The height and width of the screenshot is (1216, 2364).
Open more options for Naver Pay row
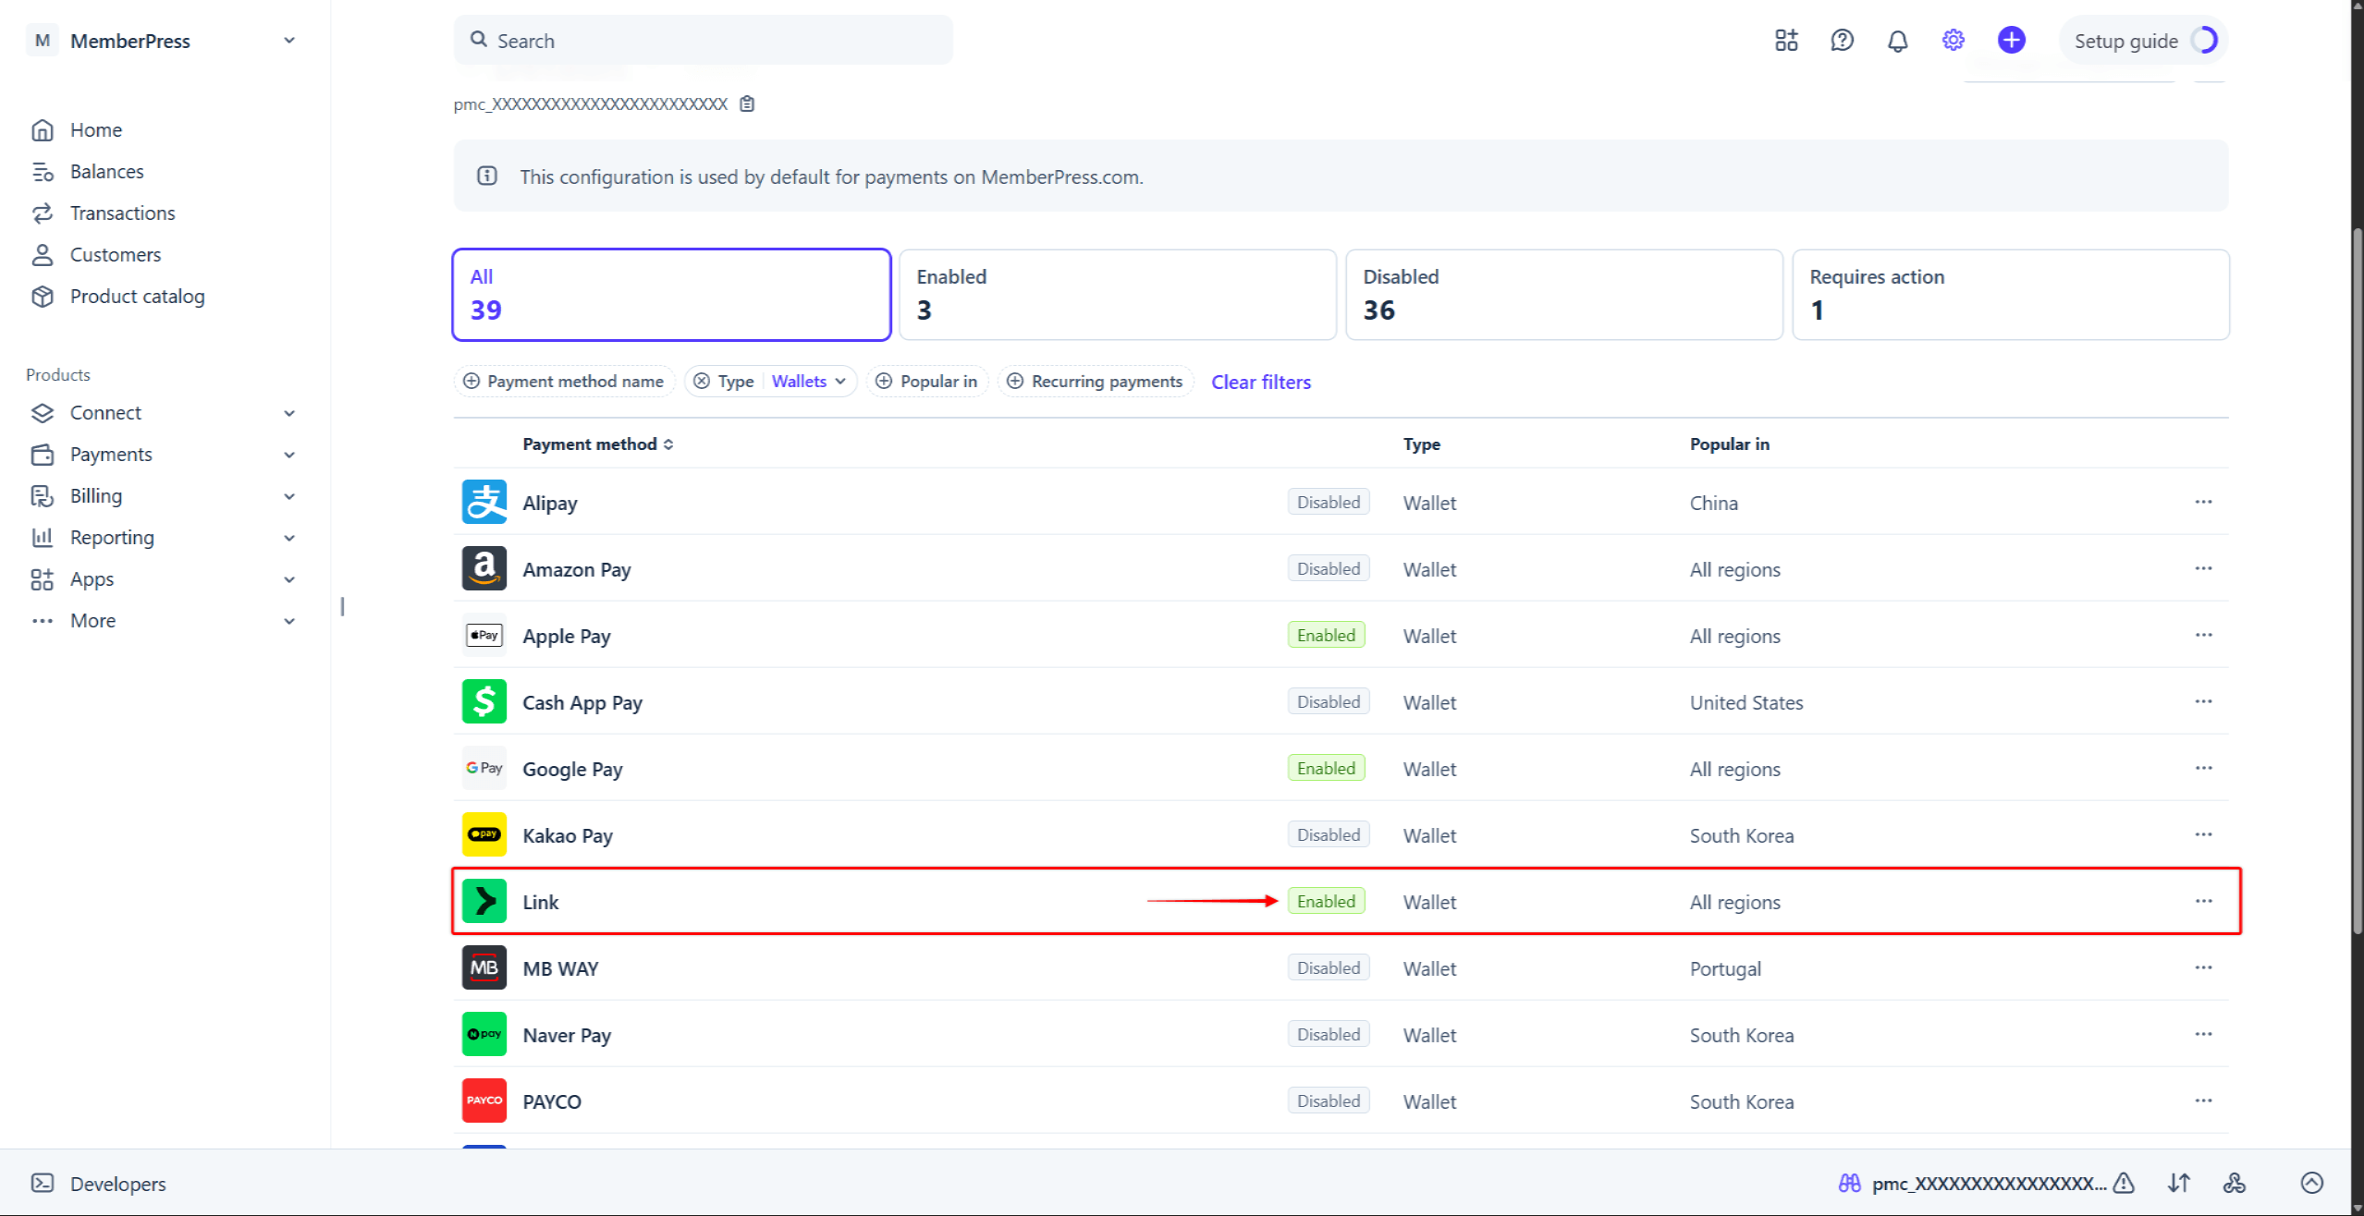point(2203,1034)
